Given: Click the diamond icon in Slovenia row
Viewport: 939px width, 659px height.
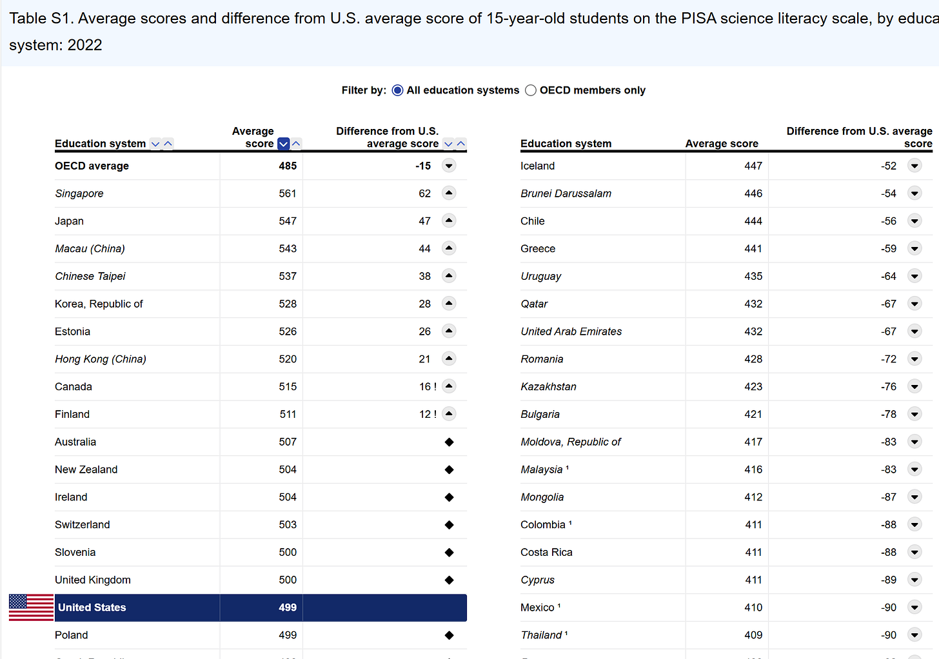Looking at the screenshot, I should pyautogui.click(x=449, y=553).
